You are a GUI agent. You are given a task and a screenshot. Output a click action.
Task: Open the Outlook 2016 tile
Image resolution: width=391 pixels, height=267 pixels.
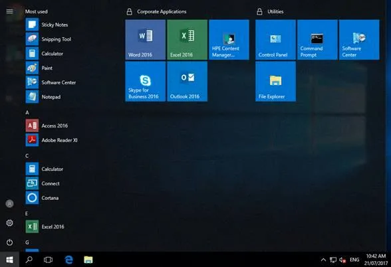pos(188,82)
